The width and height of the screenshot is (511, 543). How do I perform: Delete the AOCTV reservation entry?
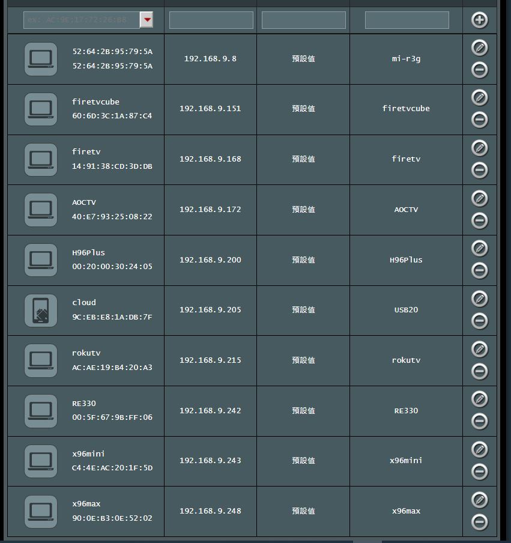point(479,220)
